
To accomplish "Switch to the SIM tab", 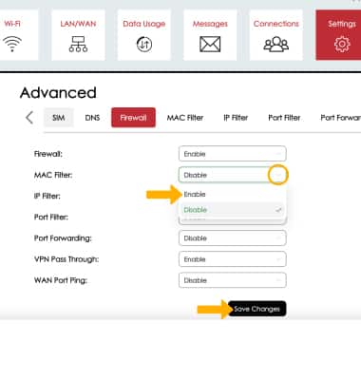I will click(59, 118).
